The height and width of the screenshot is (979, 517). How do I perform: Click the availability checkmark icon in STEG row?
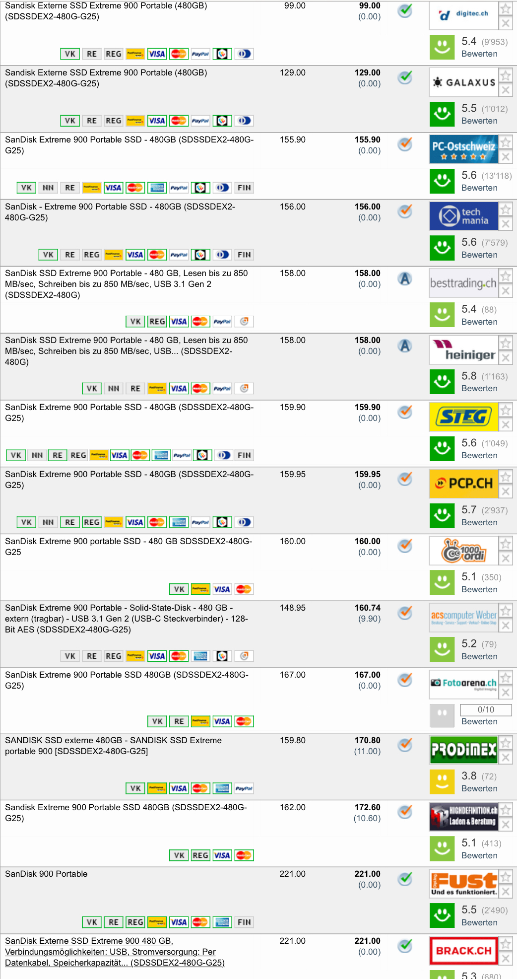coord(405,412)
